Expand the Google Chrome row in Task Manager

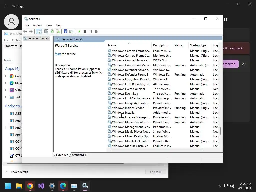[x=6, y=76]
